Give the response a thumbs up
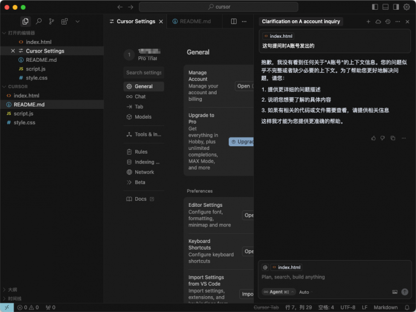 tap(373, 138)
